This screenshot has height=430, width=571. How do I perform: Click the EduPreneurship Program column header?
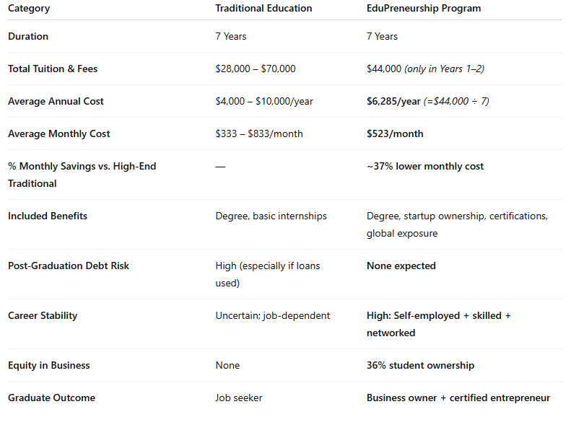click(423, 9)
